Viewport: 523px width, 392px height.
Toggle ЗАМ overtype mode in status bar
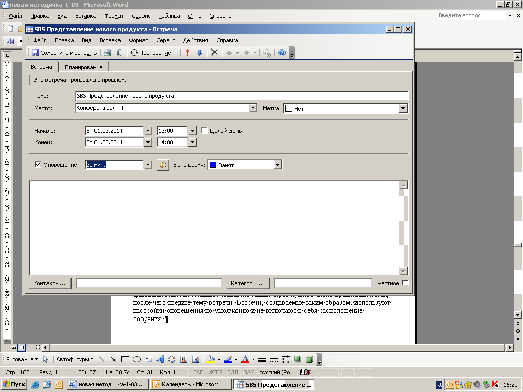(x=249, y=372)
